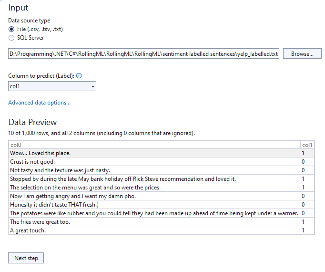Screen dimensions: 325x272
Task: Click the file path input field
Action: click(143, 54)
